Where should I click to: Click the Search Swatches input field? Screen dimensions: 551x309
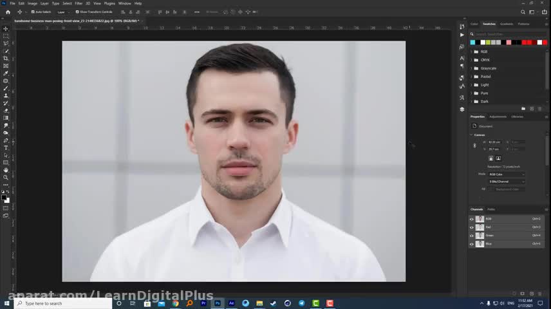tap(509, 34)
